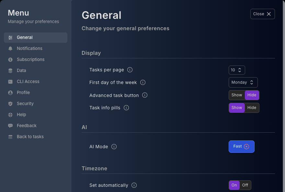Screen dimensions: 285x192
Task: Select the General menu item
Action: (x=25, y=38)
